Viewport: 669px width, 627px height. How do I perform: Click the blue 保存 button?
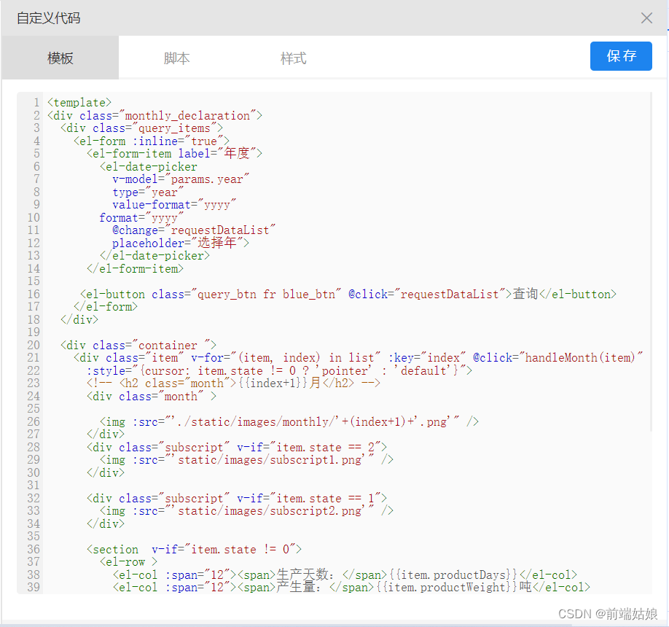[621, 56]
